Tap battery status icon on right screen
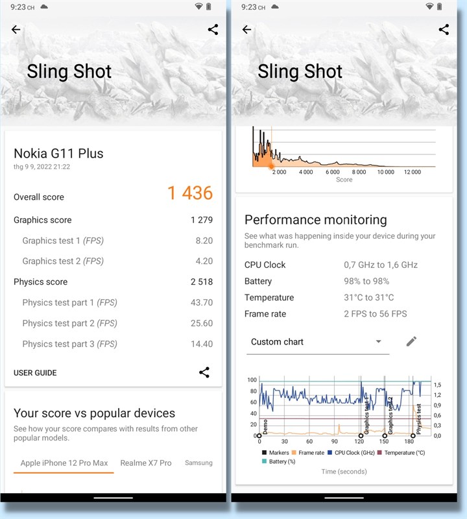Viewport: 467px width, 519px height. pyautogui.click(x=439, y=7)
